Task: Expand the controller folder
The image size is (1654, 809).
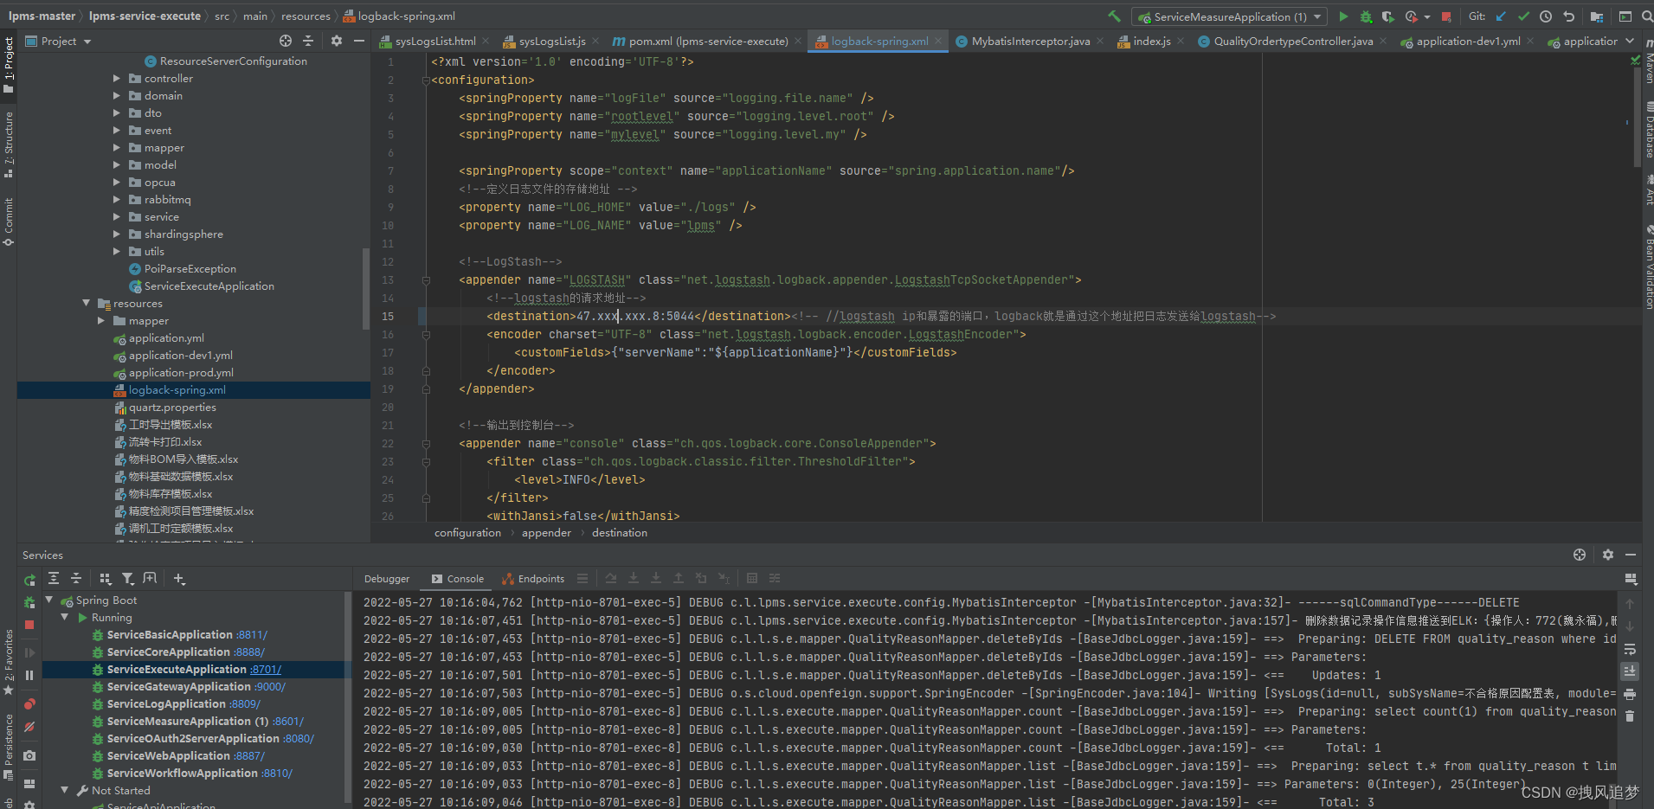Action: 117,79
